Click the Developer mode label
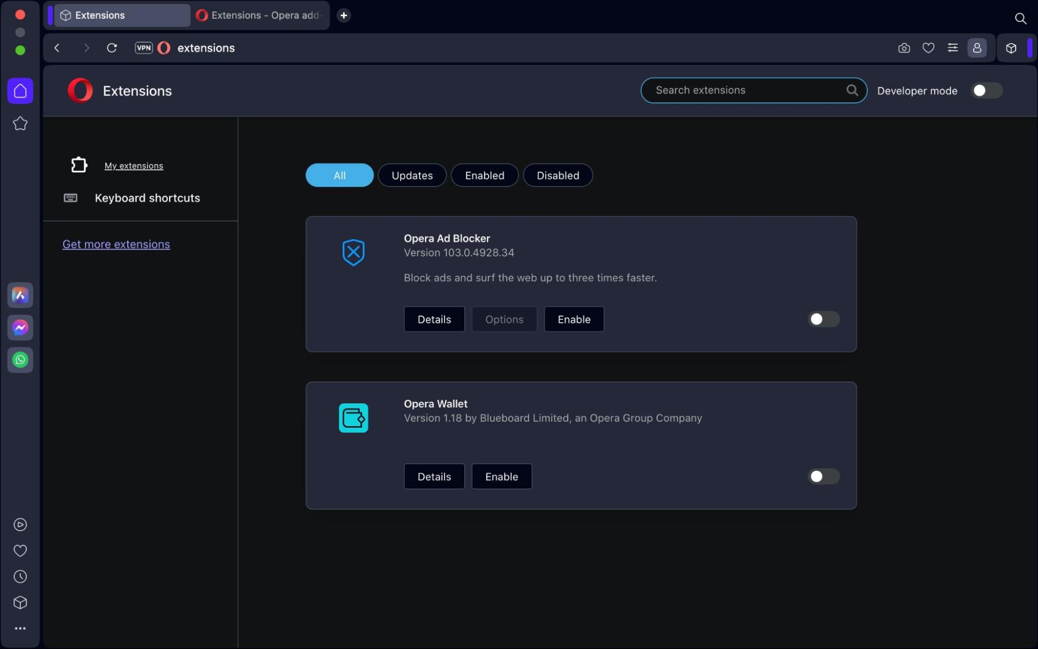The image size is (1038, 649). tap(917, 91)
